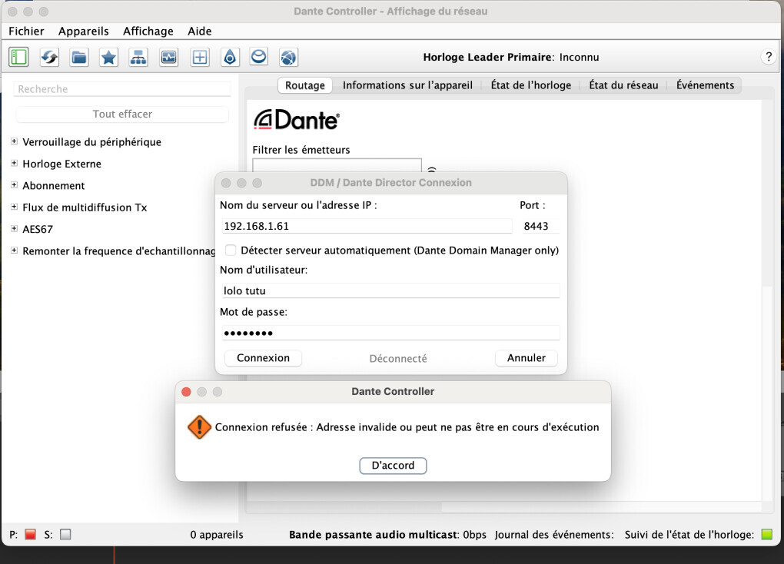Screen dimensions: 784x564
Task: Open the Fichier menu
Action: (x=26, y=31)
